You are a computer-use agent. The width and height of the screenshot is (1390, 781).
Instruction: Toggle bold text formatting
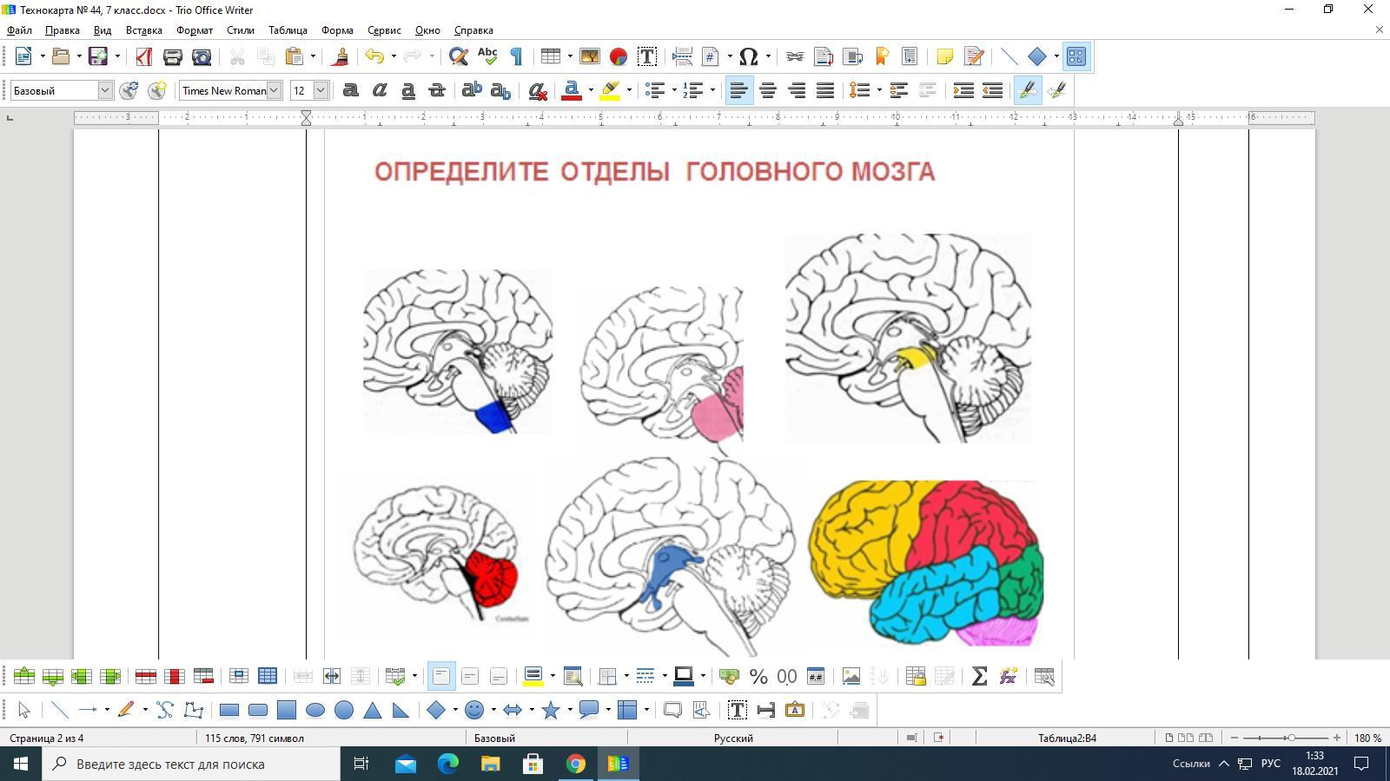[x=351, y=90]
